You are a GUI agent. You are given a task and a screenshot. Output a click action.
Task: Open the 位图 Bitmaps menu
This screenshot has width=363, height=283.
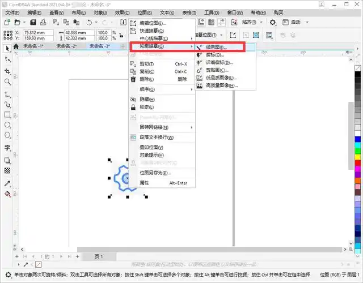point(145,12)
